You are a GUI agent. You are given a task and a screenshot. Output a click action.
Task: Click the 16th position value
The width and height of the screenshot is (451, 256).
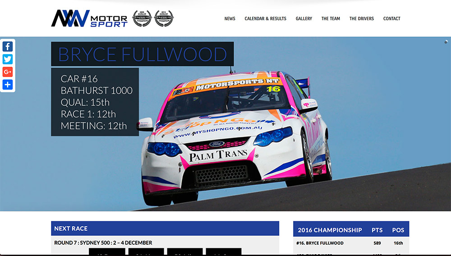(398, 243)
